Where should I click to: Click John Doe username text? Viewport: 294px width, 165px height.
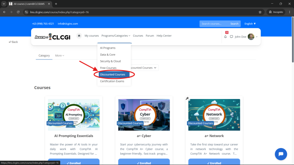point(240,37)
